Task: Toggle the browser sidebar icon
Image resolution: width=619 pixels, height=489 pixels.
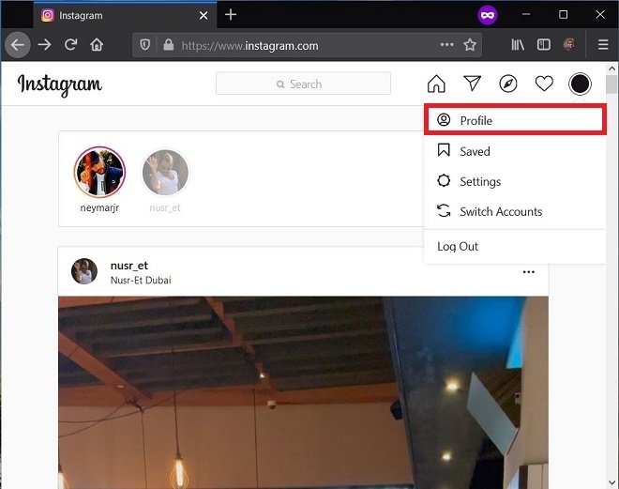Action: (x=544, y=45)
